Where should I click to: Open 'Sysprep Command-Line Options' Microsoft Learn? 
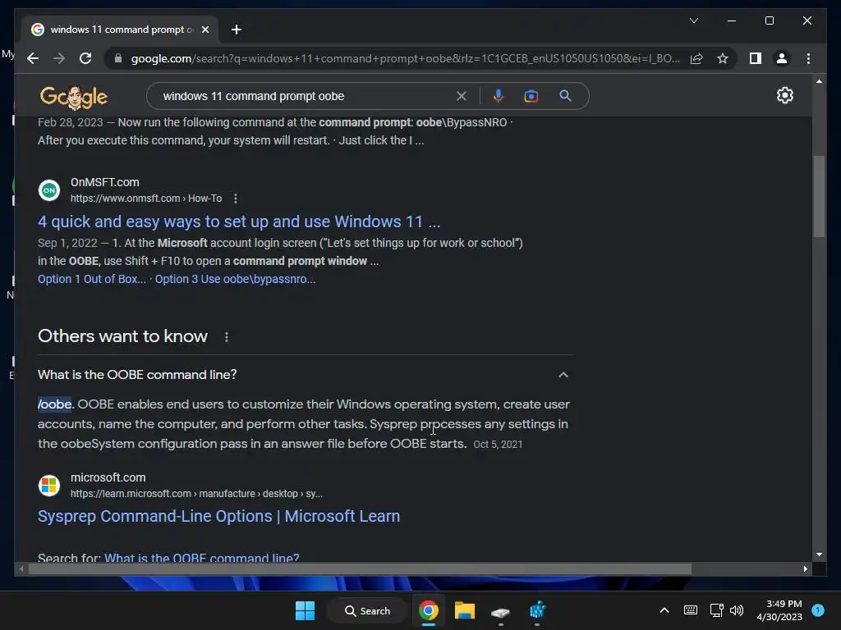(218, 516)
